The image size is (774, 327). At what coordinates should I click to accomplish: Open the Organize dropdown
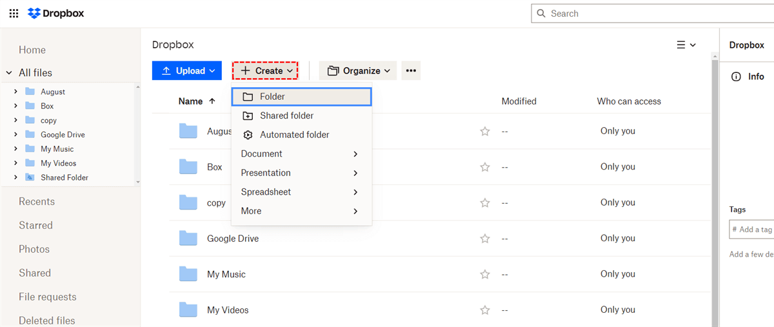pos(358,71)
